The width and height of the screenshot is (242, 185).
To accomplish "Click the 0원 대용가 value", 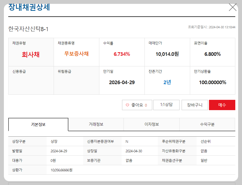I will coord(53,161).
